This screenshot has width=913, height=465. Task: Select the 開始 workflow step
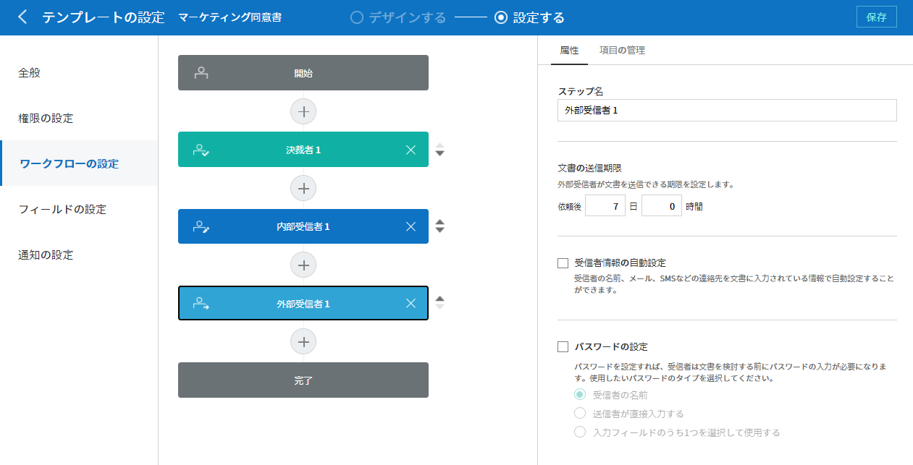click(303, 73)
